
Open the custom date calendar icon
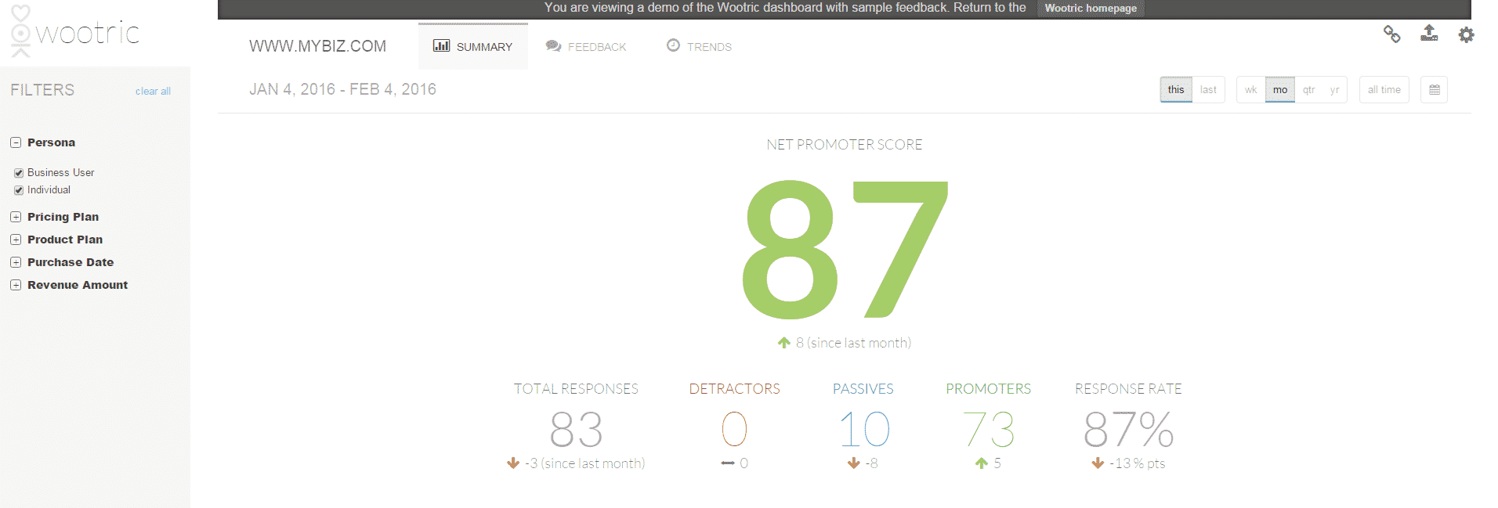coord(1434,90)
